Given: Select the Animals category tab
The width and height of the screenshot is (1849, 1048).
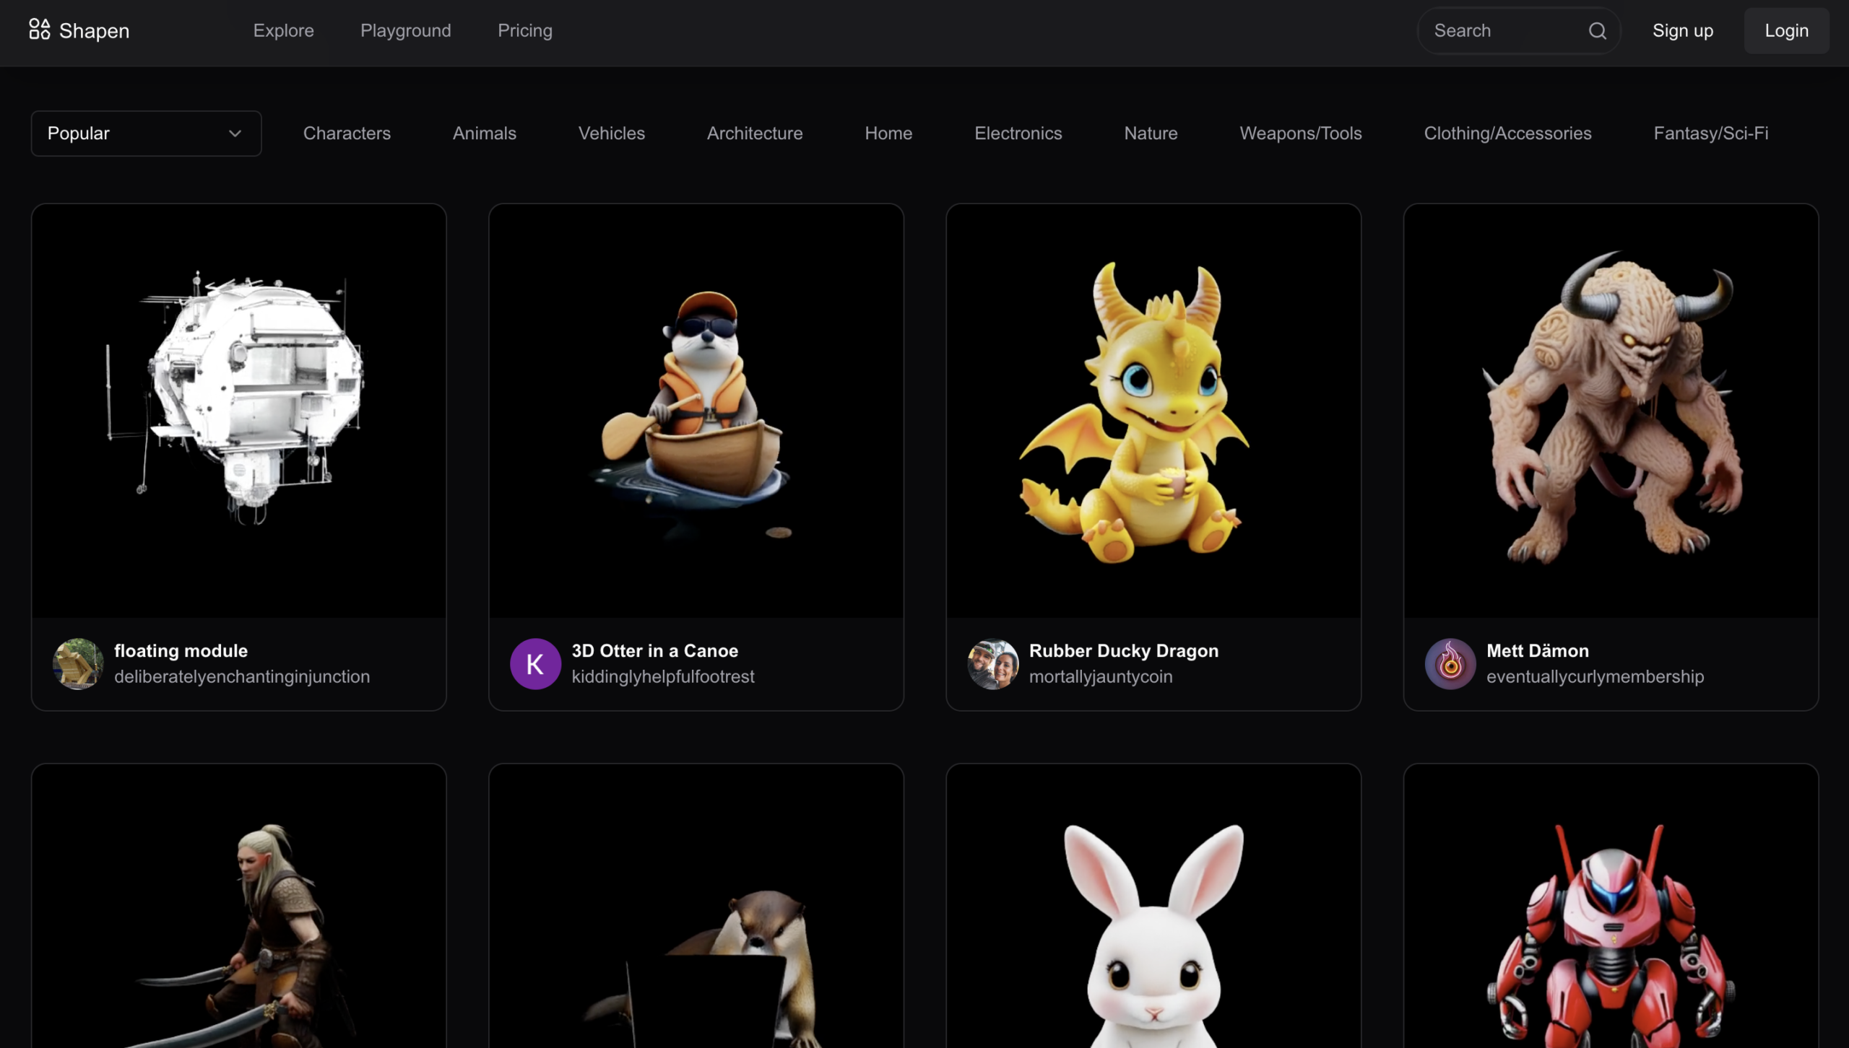Looking at the screenshot, I should coord(484,134).
